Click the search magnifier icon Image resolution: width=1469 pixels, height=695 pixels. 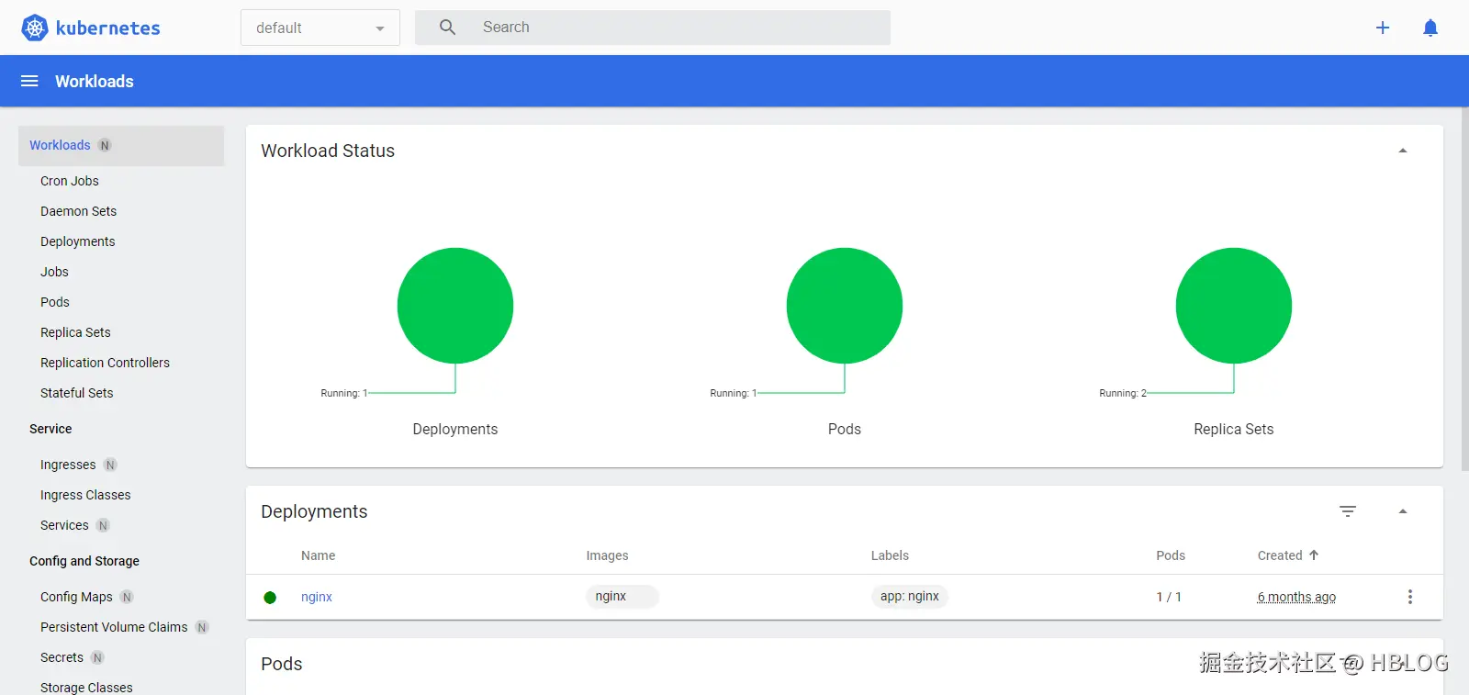(447, 28)
